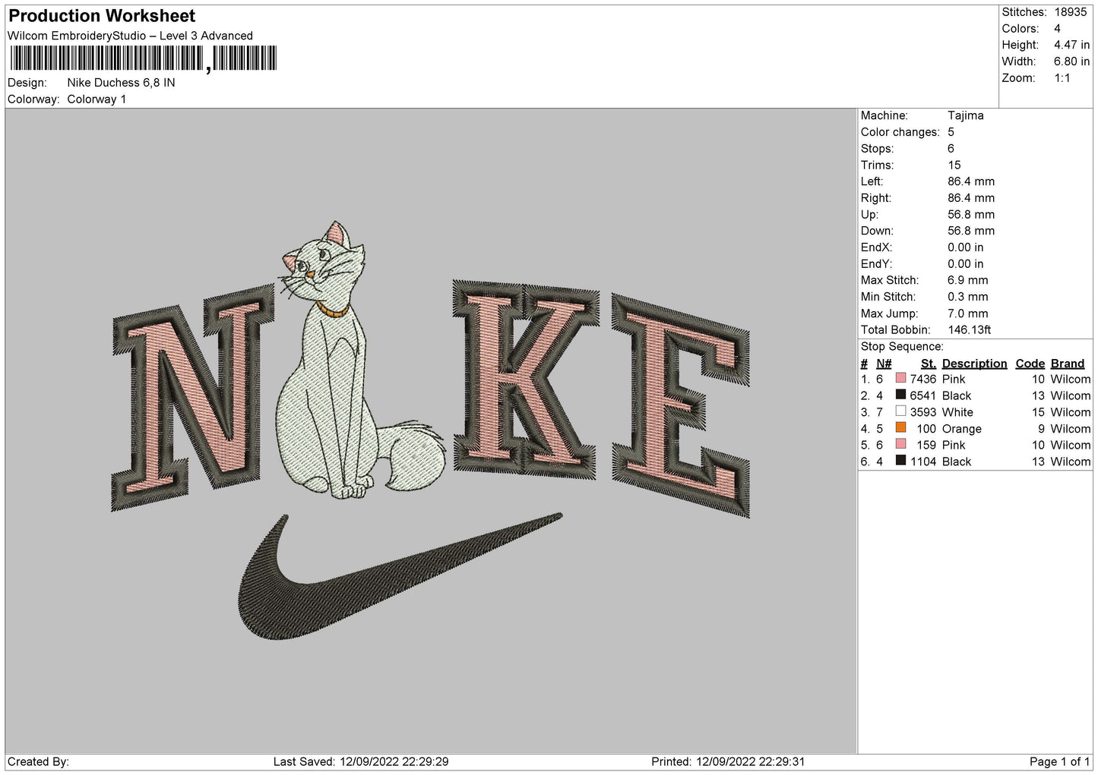Select the "Down:" measurement label
1098x775 pixels.
tap(877, 231)
